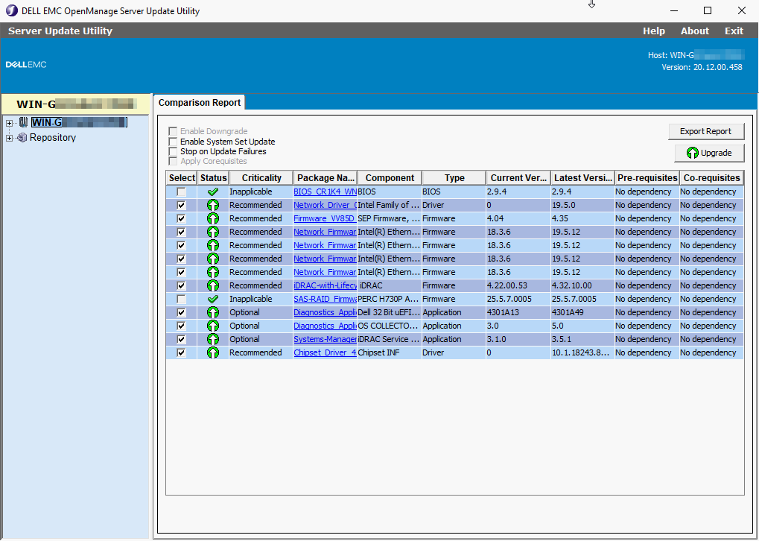The image size is (759, 541).
Task: Click green checkmark icon in PERC H730P row
Action: [x=212, y=299]
